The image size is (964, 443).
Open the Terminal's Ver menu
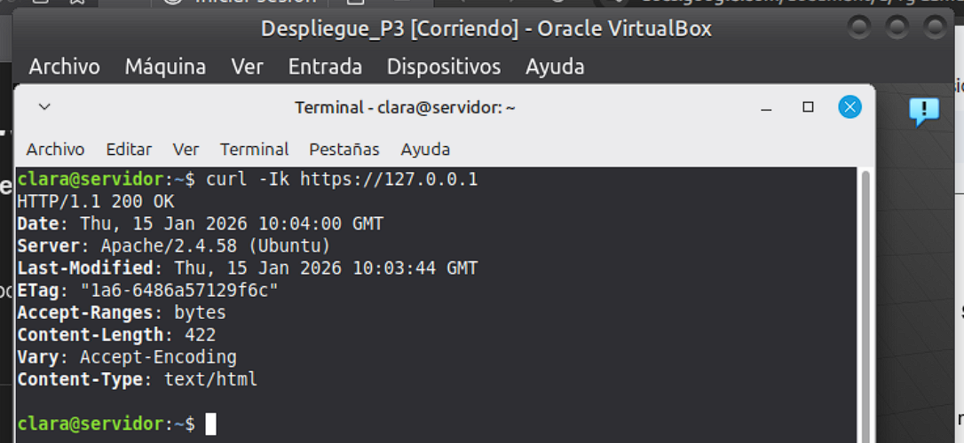pos(186,149)
